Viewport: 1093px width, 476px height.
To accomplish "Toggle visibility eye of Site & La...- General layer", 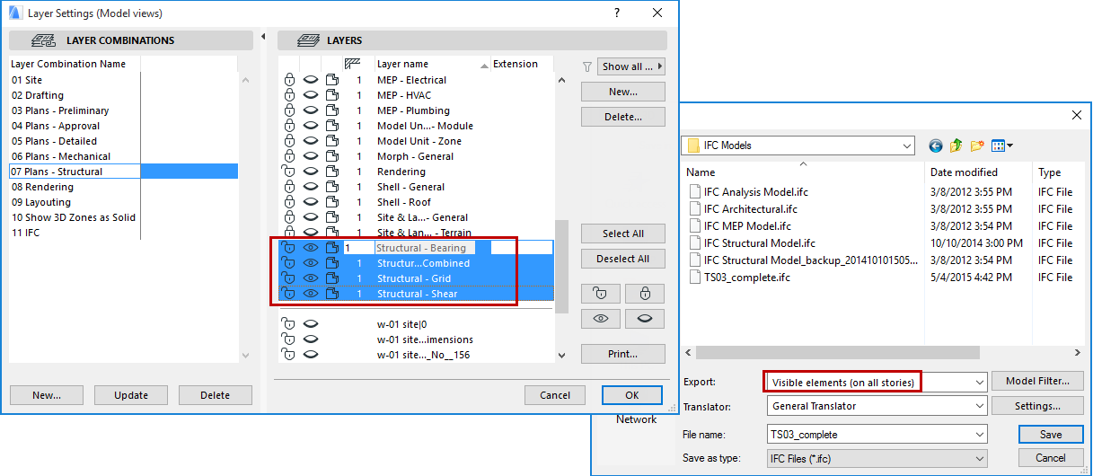I will 311,217.
